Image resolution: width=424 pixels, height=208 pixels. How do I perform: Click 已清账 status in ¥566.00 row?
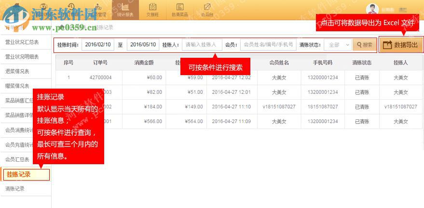[x=362, y=121]
